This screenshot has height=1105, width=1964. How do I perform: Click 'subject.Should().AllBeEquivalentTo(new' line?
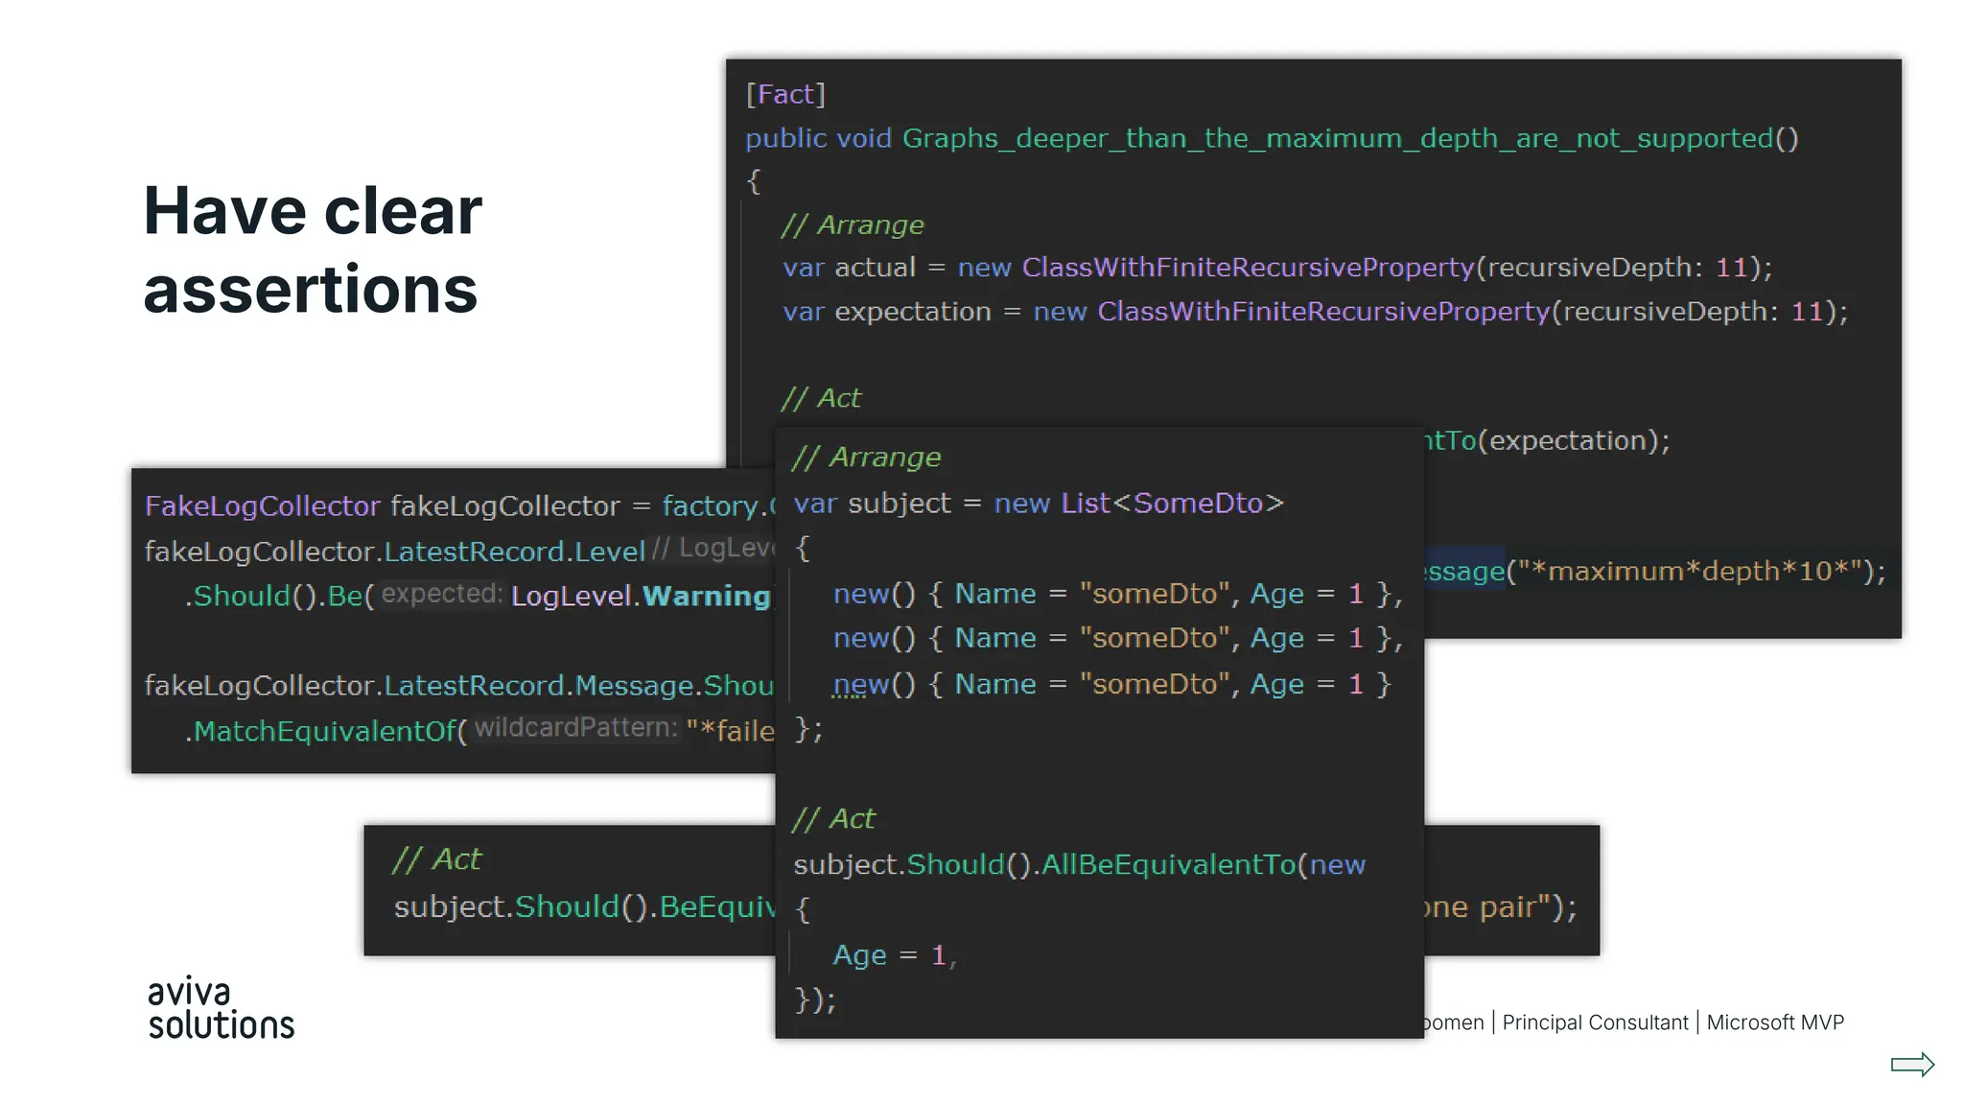[x=1080, y=865]
